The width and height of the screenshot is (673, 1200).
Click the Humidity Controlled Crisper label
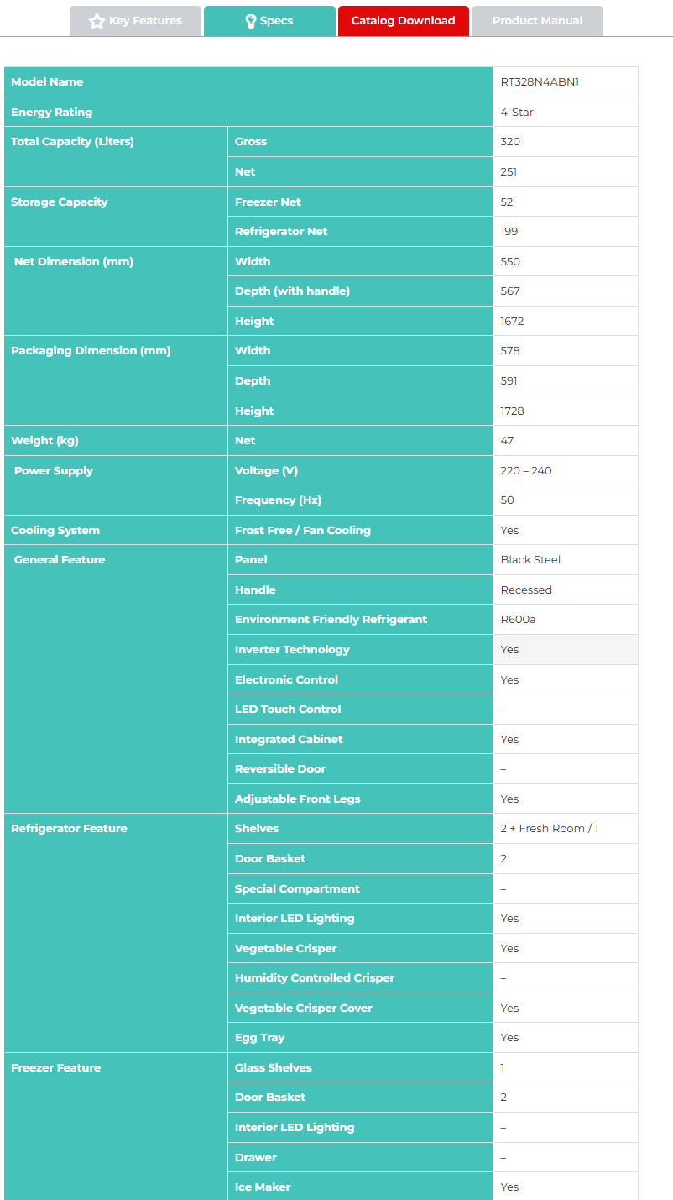(315, 978)
